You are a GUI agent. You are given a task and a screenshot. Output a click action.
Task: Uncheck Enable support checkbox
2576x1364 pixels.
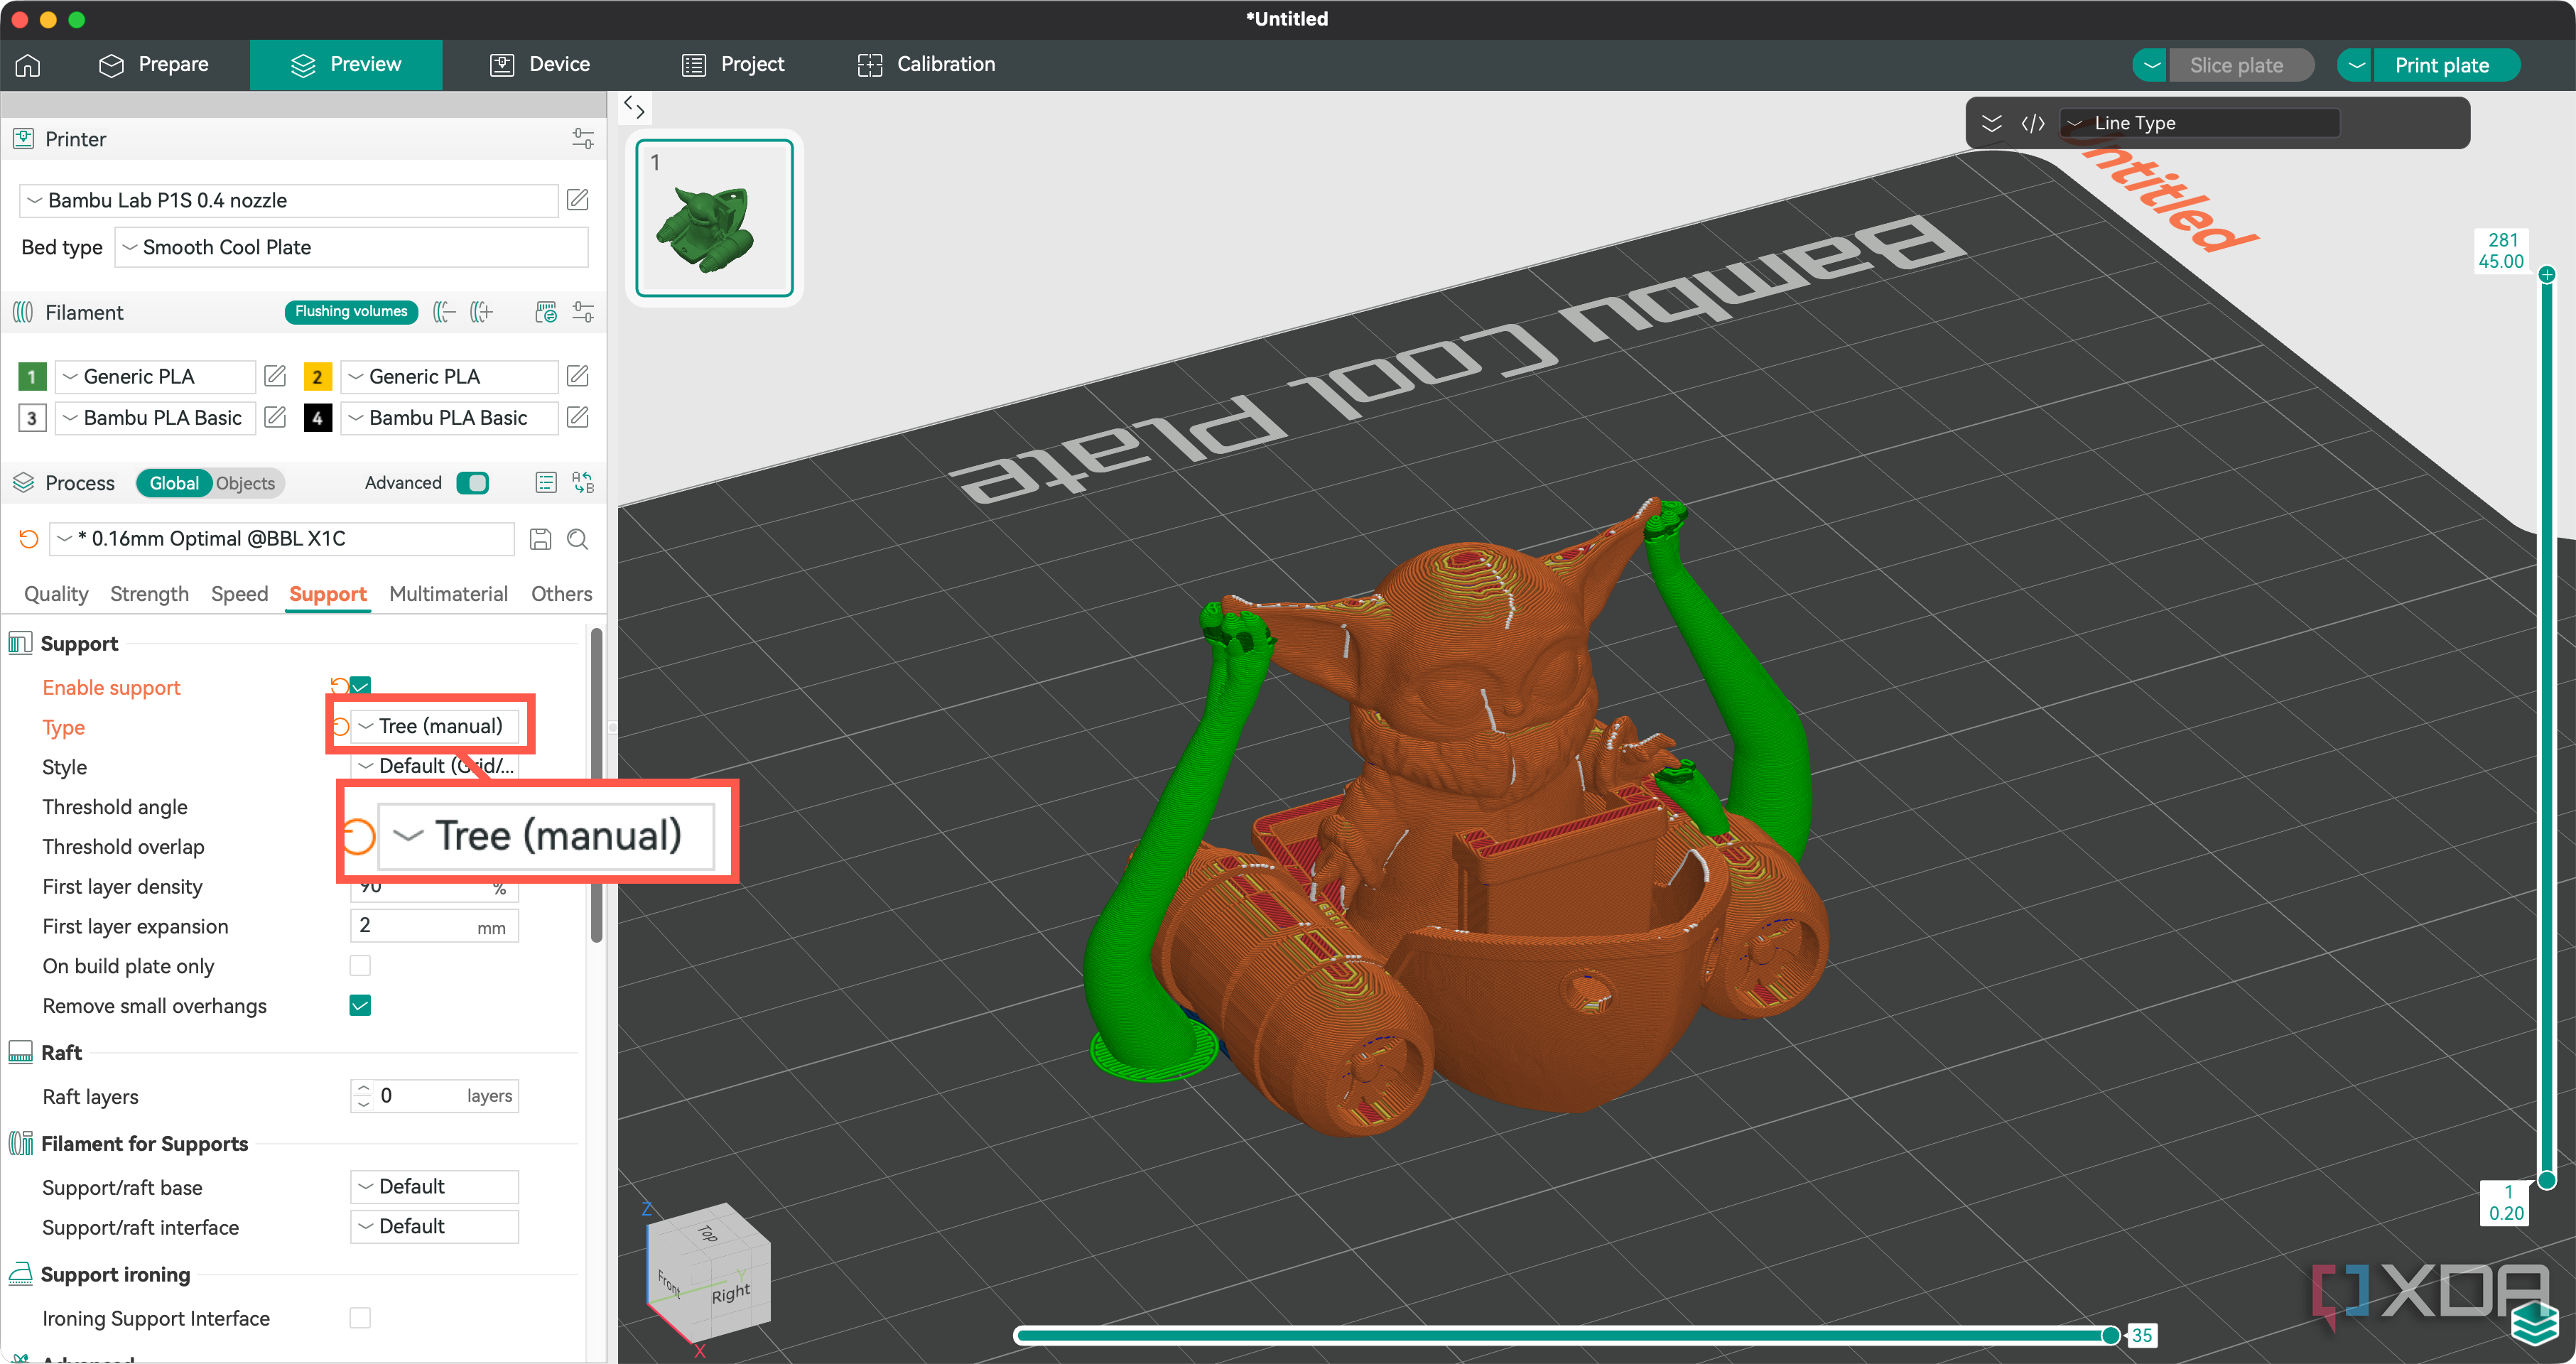361,686
